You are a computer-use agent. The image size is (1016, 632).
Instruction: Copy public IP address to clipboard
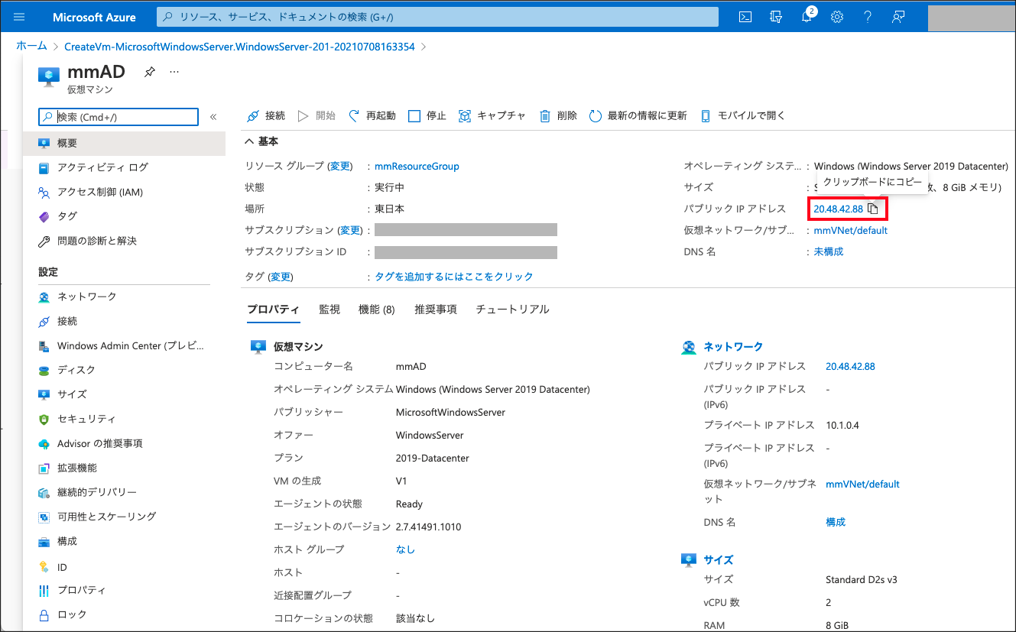pyautogui.click(x=873, y=209)
